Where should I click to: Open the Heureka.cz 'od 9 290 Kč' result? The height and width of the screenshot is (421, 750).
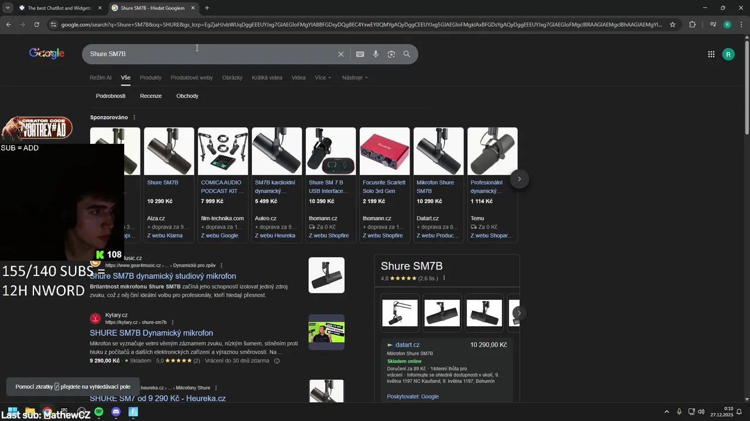[x=158, y=398]
